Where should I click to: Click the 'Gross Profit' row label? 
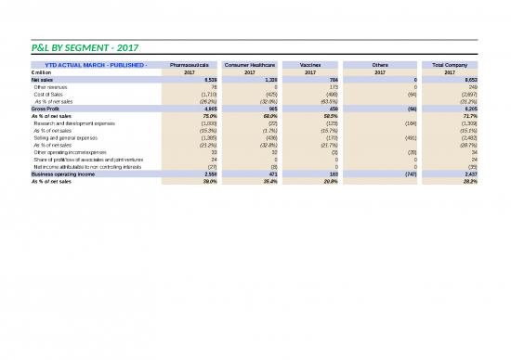click(46, 109)
